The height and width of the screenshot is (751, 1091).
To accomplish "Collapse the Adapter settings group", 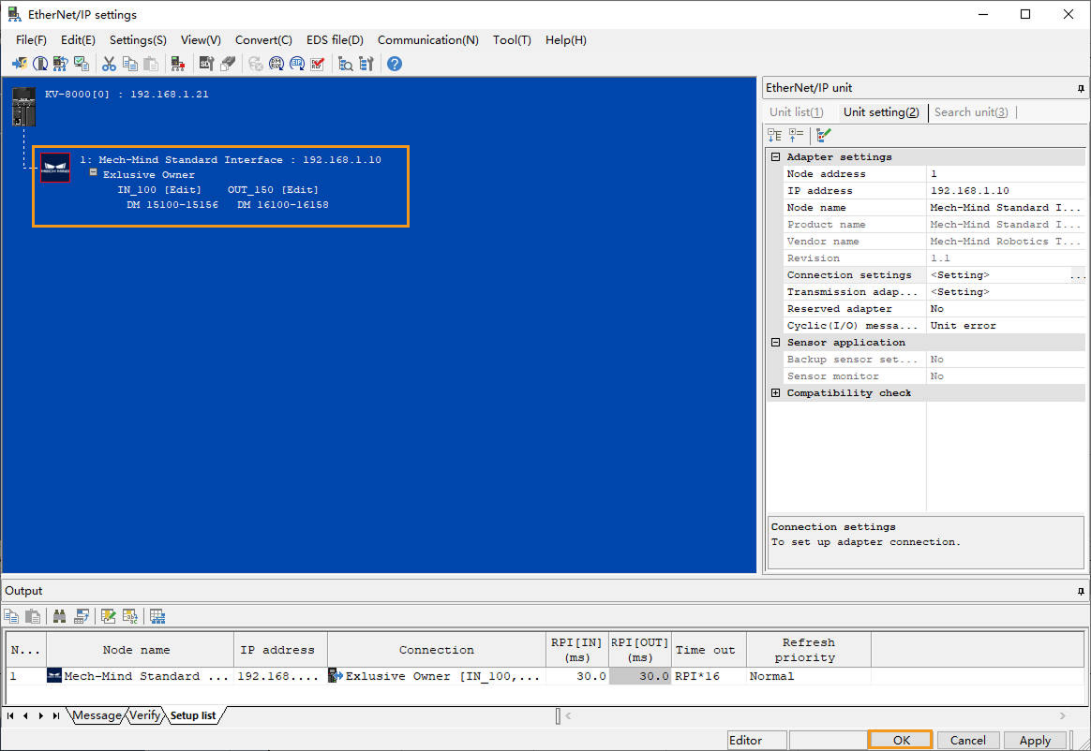I will pyautogui.click(x=774, y=156).
